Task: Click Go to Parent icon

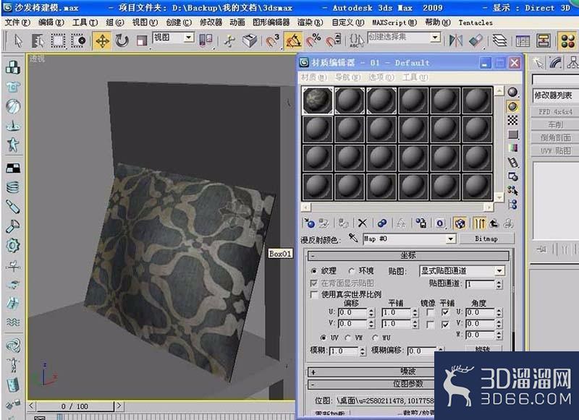Action: 494,223
